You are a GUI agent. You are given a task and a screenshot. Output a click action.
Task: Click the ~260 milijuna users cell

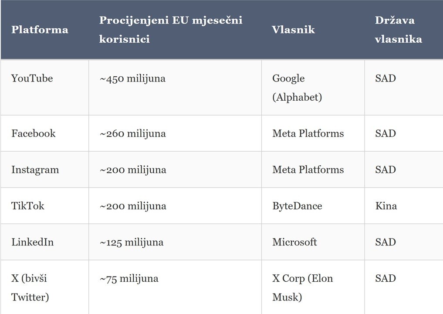click(132, 133)
